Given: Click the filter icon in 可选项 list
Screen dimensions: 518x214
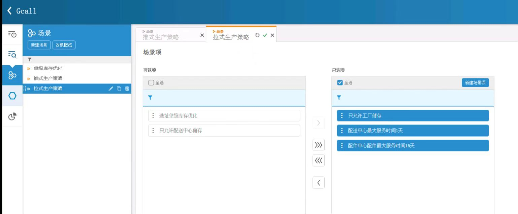Looking at the screenshot, I should pos(150,98).
